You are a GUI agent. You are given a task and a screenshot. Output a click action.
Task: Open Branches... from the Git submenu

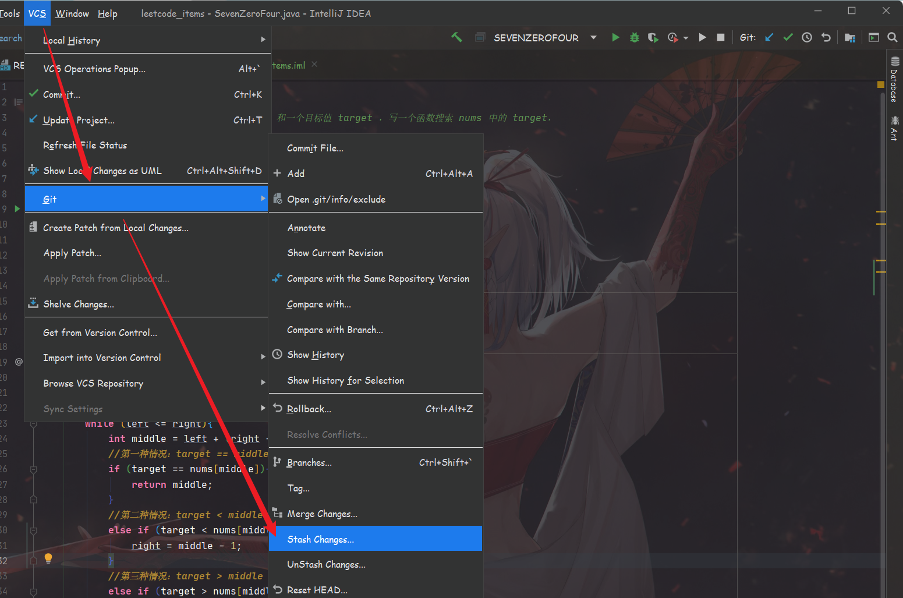pos(376,462)
